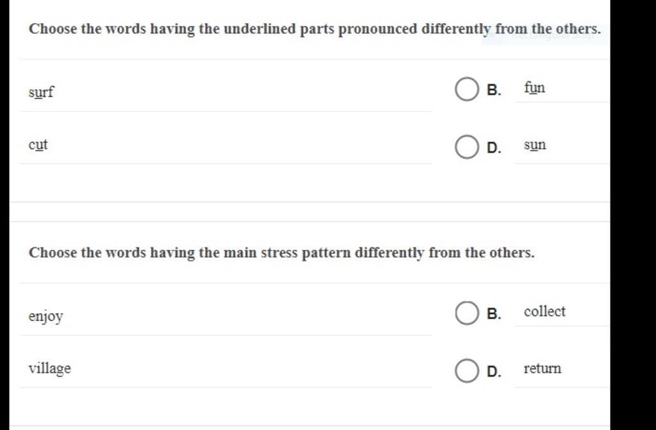Click the answer text collect

[545, 311]
